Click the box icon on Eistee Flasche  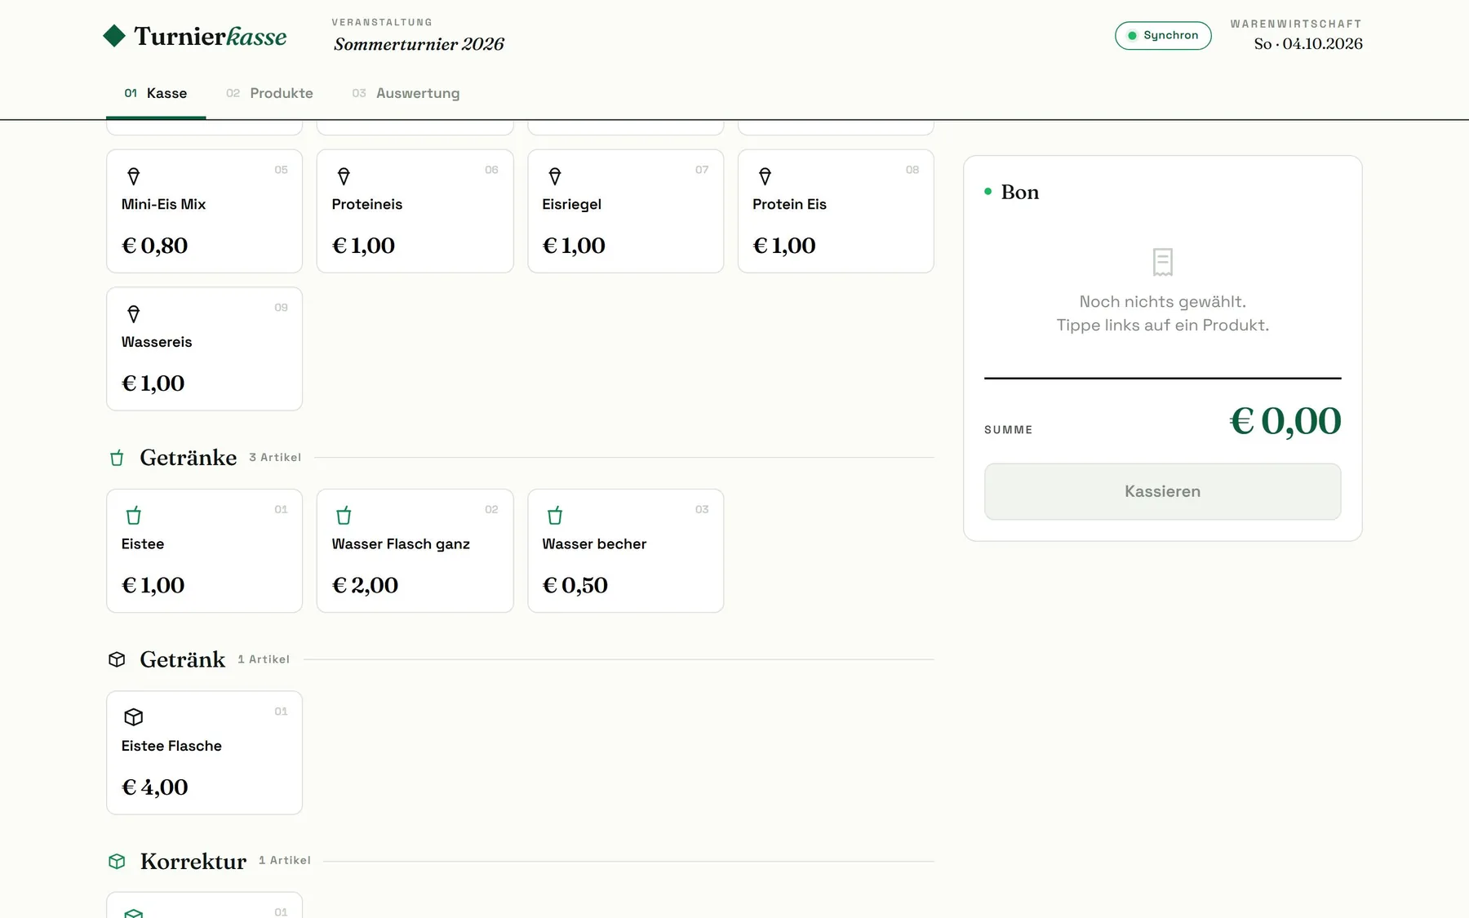[134, 717]
